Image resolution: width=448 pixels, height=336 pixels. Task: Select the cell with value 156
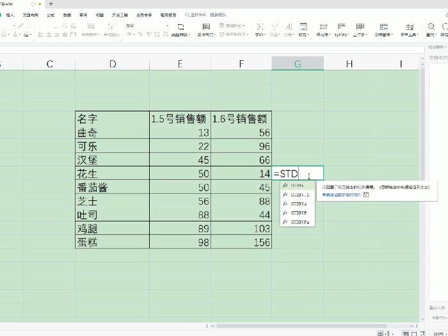[x=241, y=242]
